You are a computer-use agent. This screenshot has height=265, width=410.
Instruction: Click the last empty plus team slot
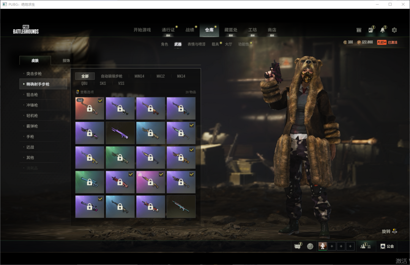(350, 246)
